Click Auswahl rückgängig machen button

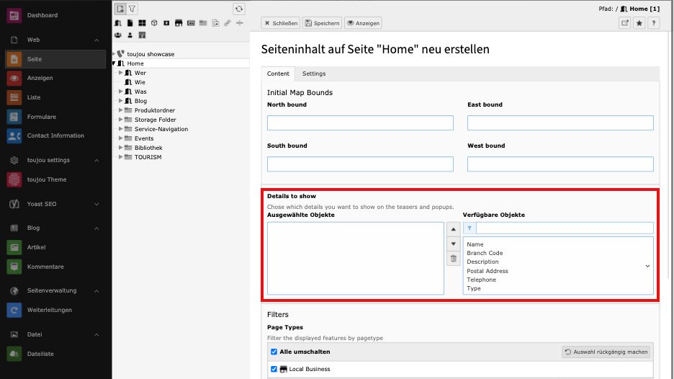(606, 352)
